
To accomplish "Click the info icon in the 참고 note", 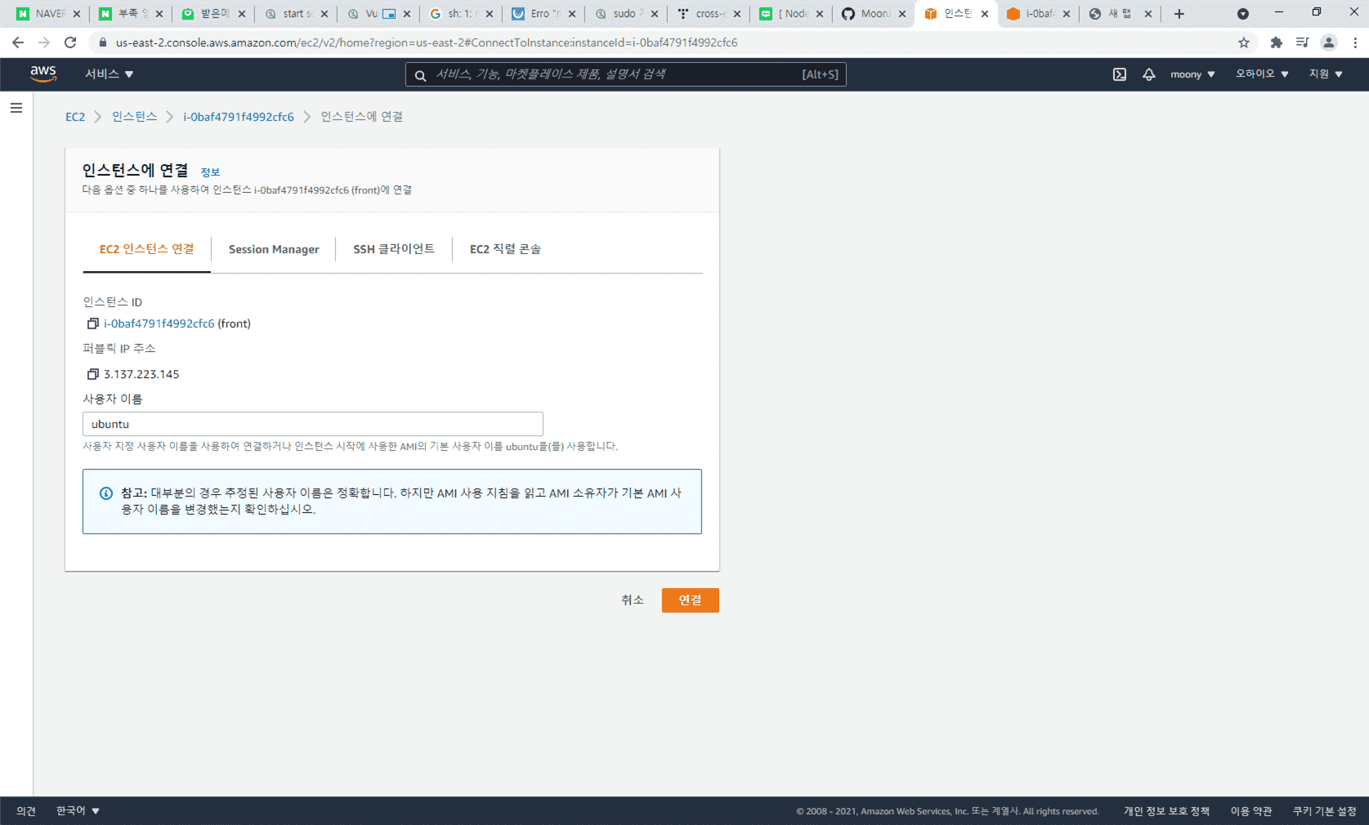I will 106,493.
